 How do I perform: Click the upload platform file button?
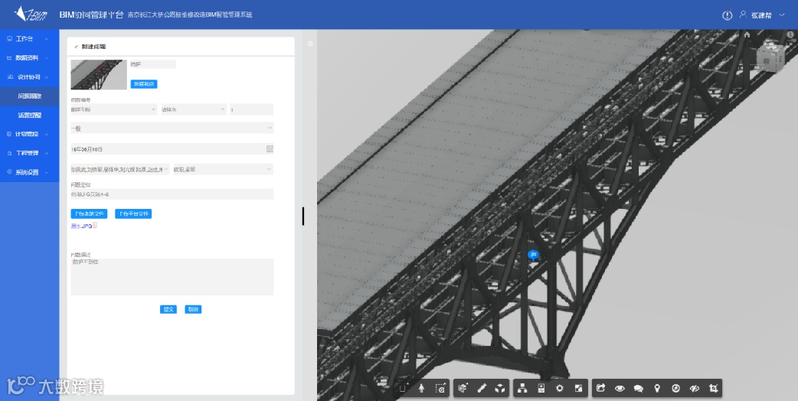(x=133, y=214)
